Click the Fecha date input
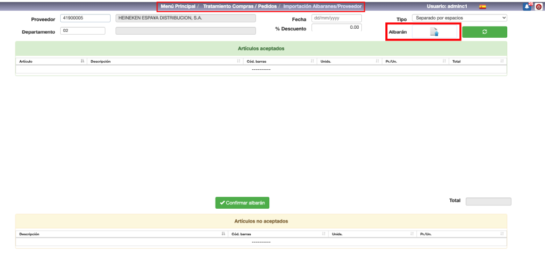Image resolution: width=545 pixels, height=272 pixels. coord(336,18)
